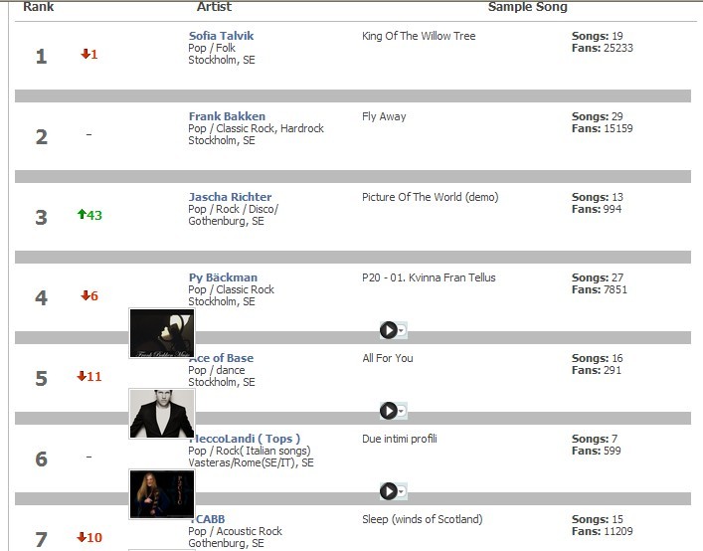Screen dimensions: 703x551
Task: Open the thumbnail of long-haired blonde person
Action: (x=161, y=494)
